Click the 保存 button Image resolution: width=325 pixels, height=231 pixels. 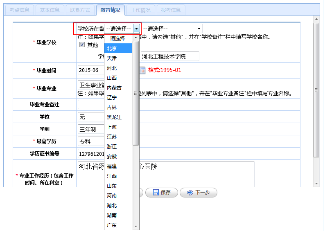point(161,193)
